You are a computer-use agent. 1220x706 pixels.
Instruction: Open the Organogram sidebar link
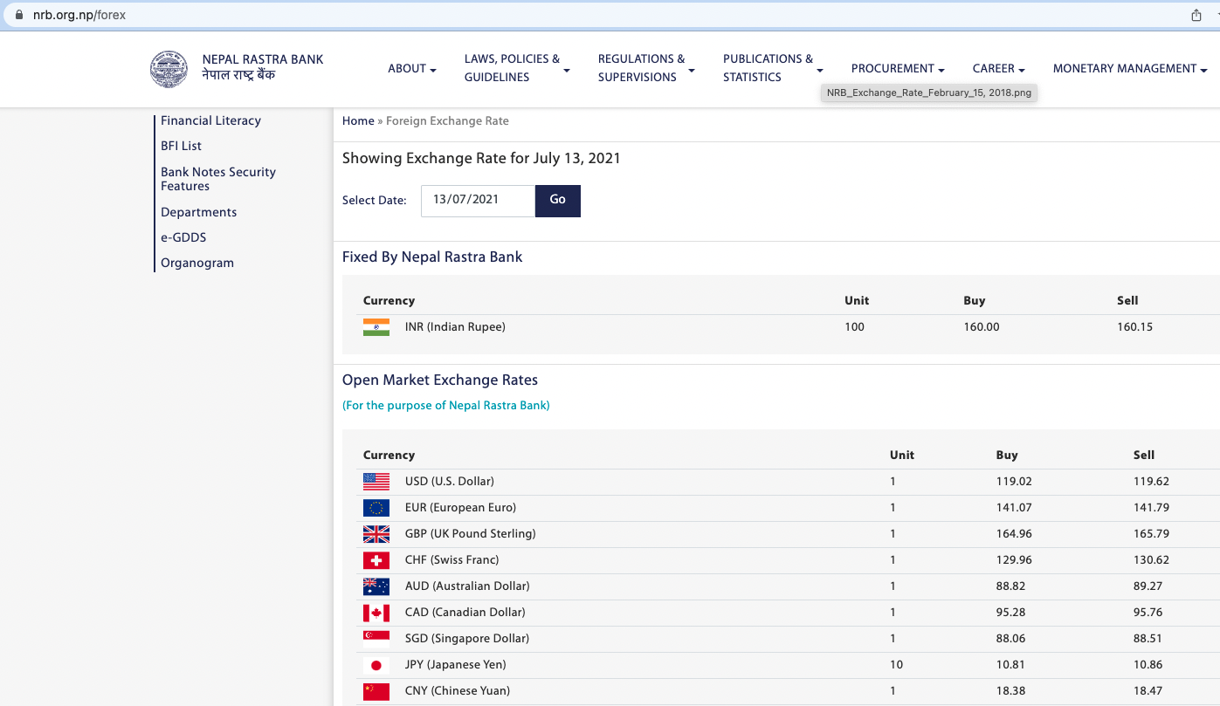(x=197, y=264)
